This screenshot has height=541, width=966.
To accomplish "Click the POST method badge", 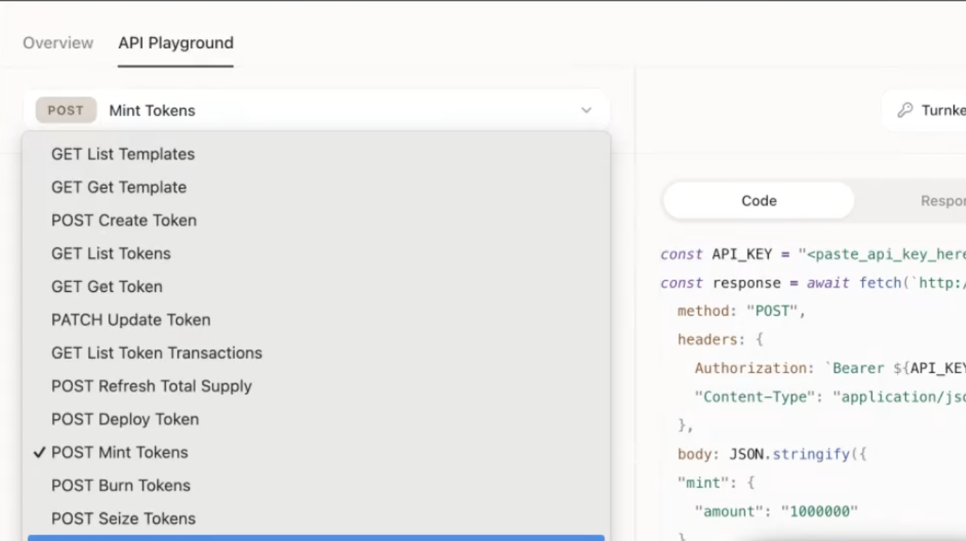I will coord(66,111).
